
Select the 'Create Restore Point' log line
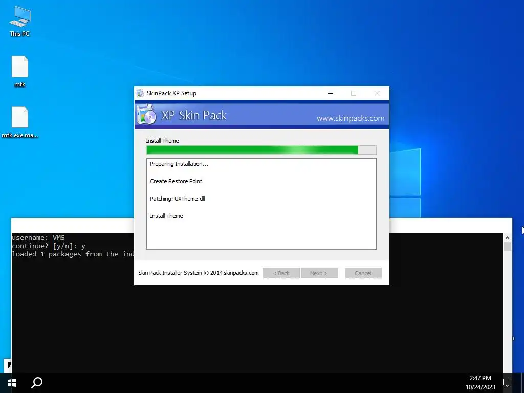176,181
